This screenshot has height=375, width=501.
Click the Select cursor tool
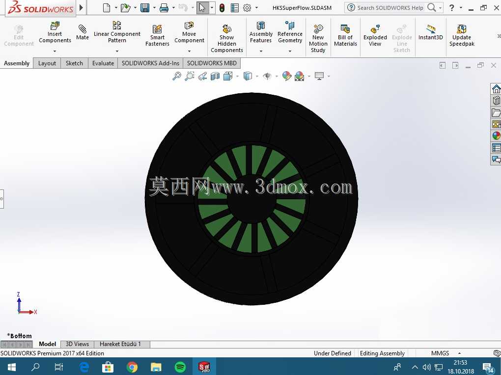202,8
